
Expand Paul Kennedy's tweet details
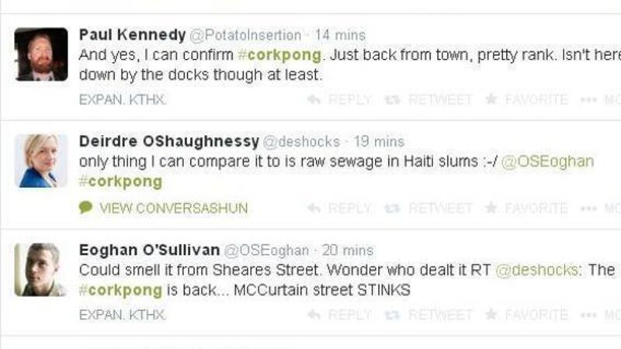pos(123,100)
